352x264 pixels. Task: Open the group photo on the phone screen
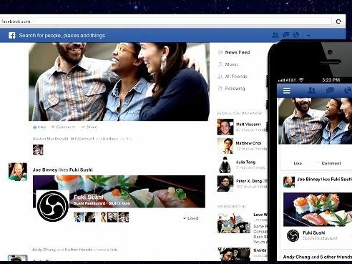[x=315, y=121]
